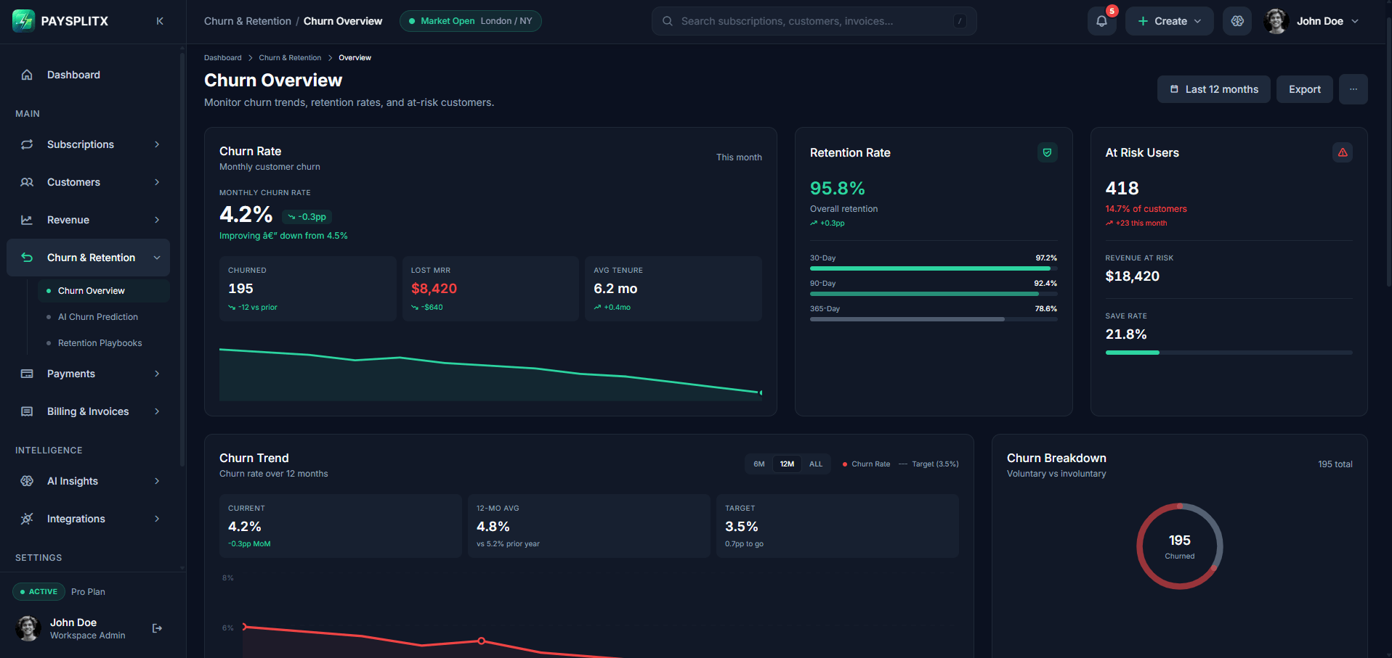Click the Billing & Invoices document icon
The width and height of the screenshot is (1392, 658).
point(27,411)
